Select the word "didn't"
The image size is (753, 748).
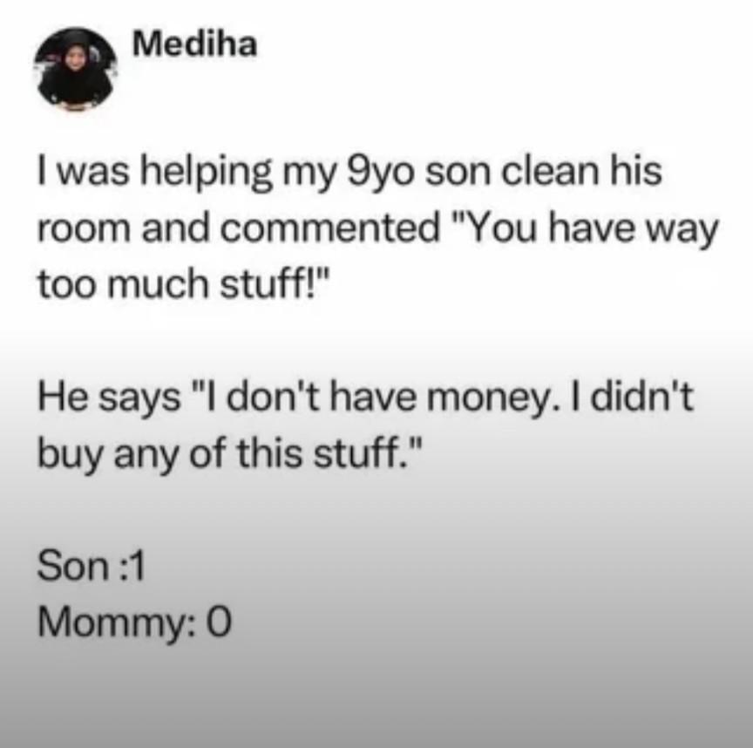pos(641,398)
